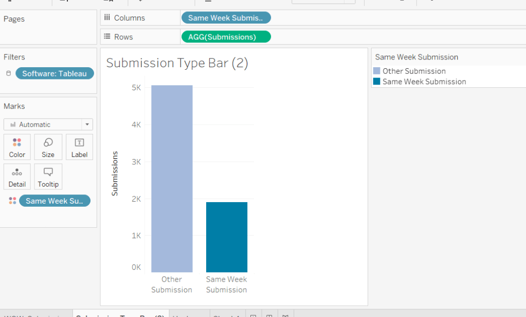Viewport: 526px width, 317px height.
Task: Open the Tooltip marks card
Action: 48,176
